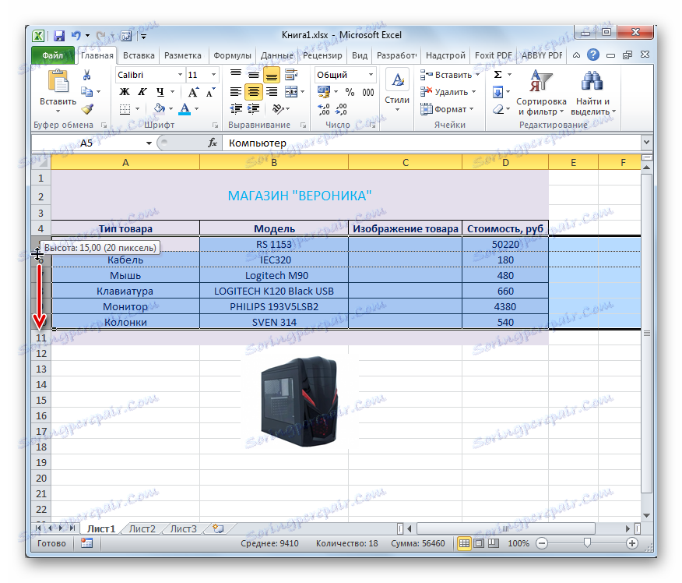Apply percent style format
The width and height of the screenshot is (682, 583).
(x=350, y=92)
